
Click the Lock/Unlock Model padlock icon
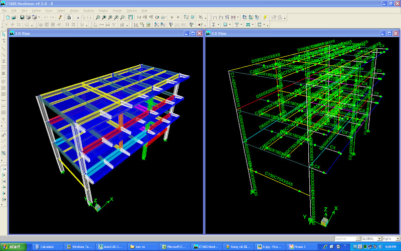[x=69, y=17]
